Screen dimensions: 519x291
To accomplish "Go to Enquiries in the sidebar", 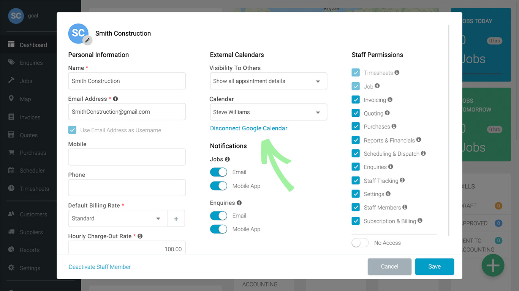I will 31,63.
